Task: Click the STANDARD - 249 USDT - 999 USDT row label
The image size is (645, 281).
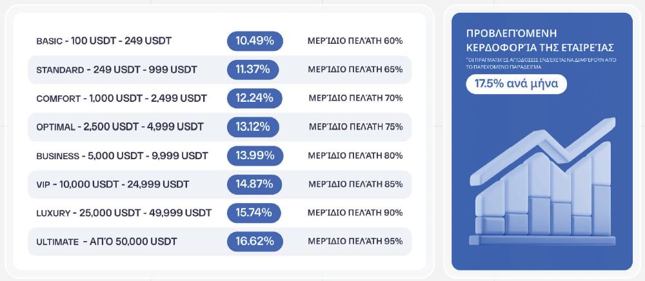Action: [117, 70]
